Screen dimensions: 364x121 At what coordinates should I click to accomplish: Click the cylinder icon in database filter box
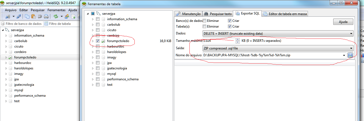(x=3, y=24)
